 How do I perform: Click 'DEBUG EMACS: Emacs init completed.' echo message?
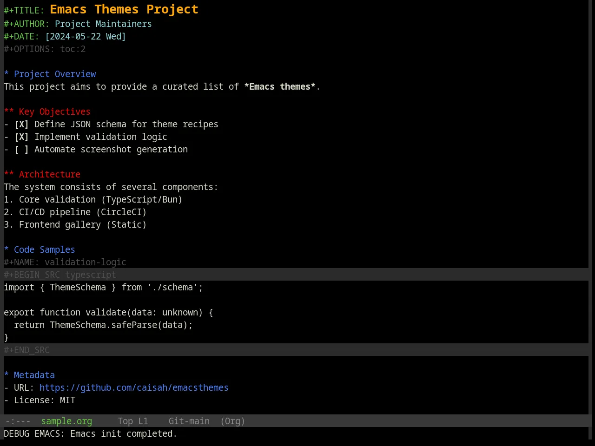pos(91,434)
